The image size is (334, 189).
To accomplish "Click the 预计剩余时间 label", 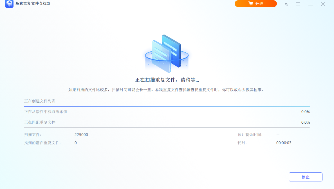I will click(250, 135).
